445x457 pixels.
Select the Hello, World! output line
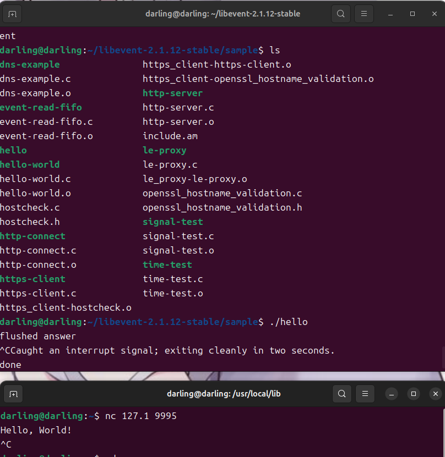(36, 430)
